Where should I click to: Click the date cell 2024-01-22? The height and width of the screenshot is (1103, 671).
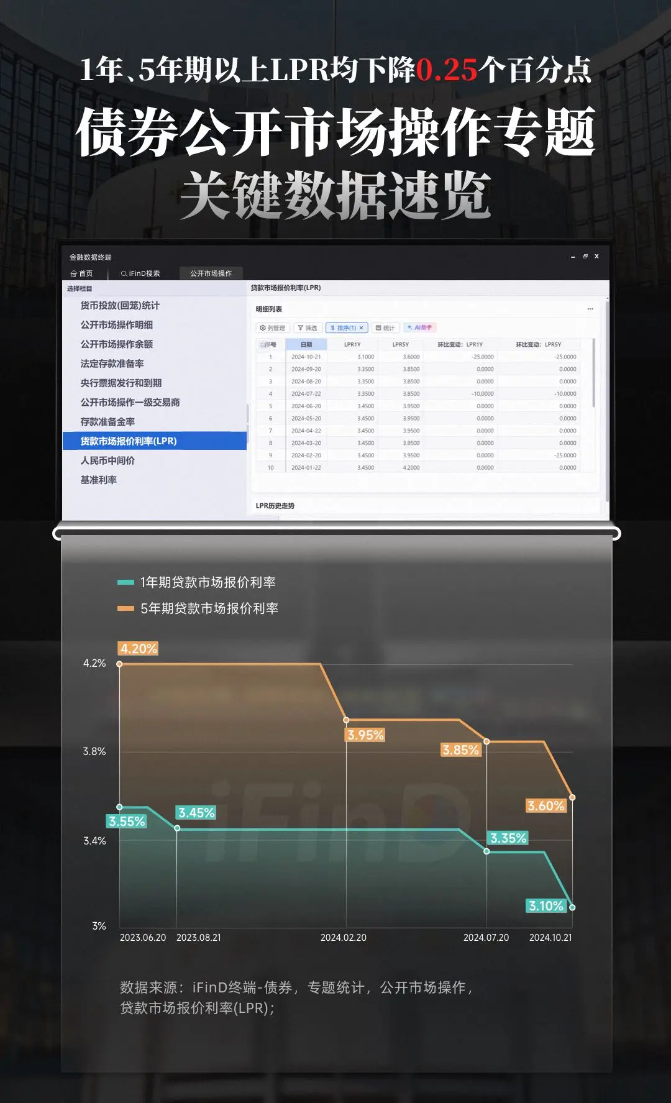tap(306, 467)
